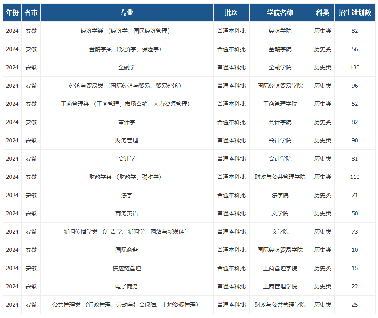Click enrollment number 110 for 财政学类
This screenshot has width=378, height=318.
[355, 177]
